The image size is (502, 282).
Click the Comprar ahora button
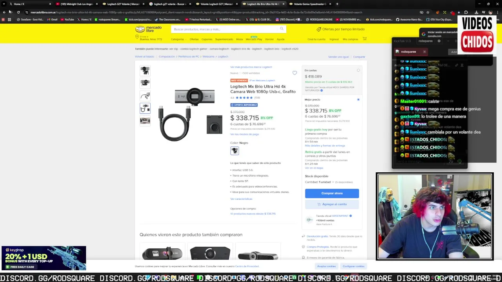[332, 193]
